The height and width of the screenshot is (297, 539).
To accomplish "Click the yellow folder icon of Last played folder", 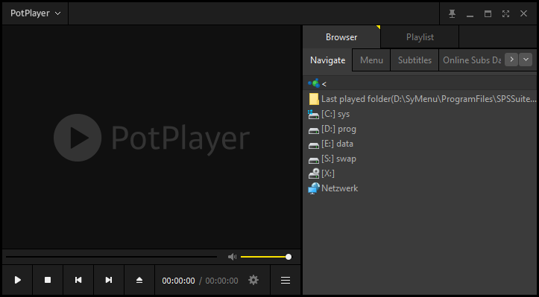I will pos(314,99).
